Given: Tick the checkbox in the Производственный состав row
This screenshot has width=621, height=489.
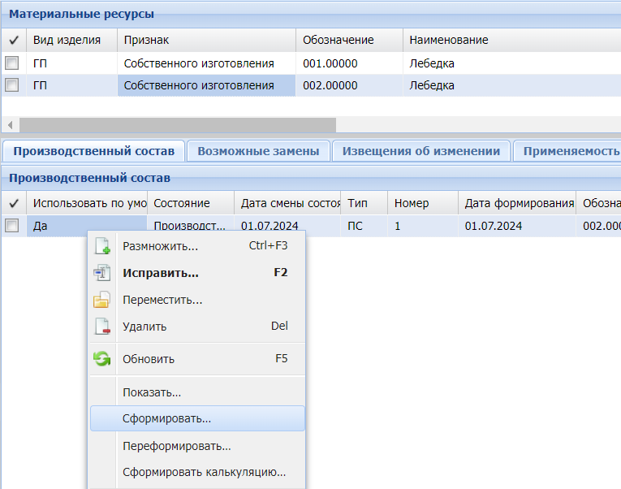Looking at the screenshot, I should 12,227.
